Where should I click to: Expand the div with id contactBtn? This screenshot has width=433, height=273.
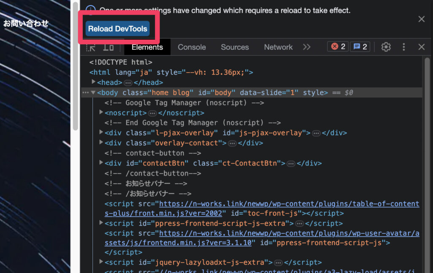[x=101, y=163]
